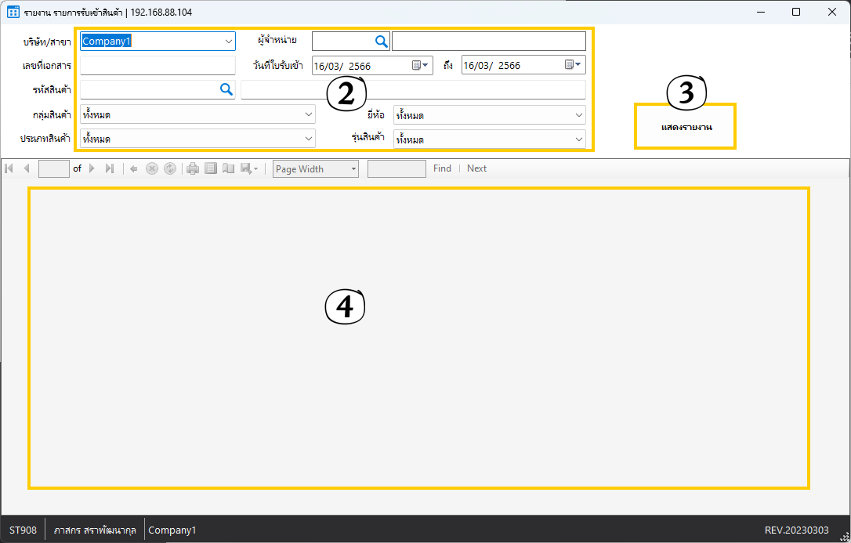This screenshot has height=543, width=851.
Task: Click the Find link in report toolbar
Action: click(x=442, y=168)
